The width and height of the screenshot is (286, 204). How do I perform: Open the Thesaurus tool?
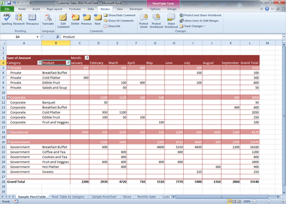pos(32,19)
